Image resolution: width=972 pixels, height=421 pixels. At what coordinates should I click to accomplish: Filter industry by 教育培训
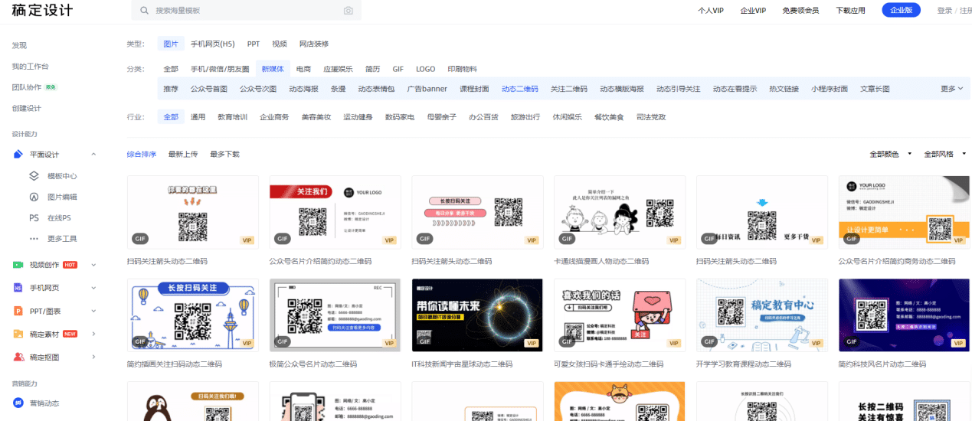pos(233,117)
